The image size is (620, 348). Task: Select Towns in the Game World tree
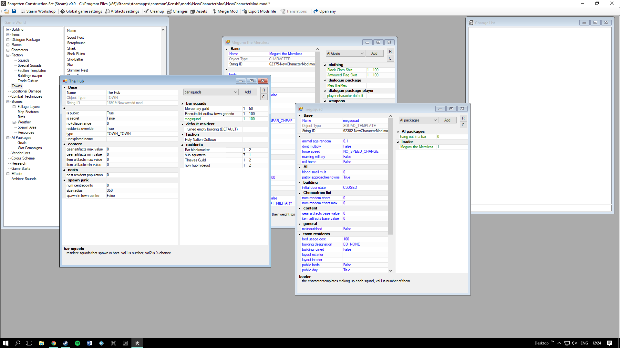point(17,86)
